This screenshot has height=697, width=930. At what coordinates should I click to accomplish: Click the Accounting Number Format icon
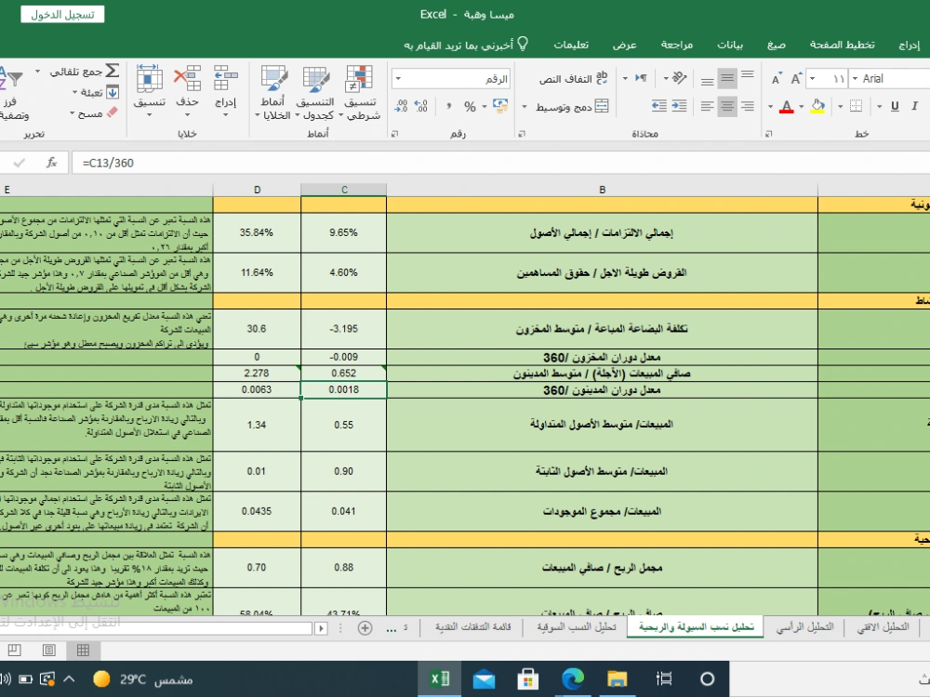pos(500,106)
